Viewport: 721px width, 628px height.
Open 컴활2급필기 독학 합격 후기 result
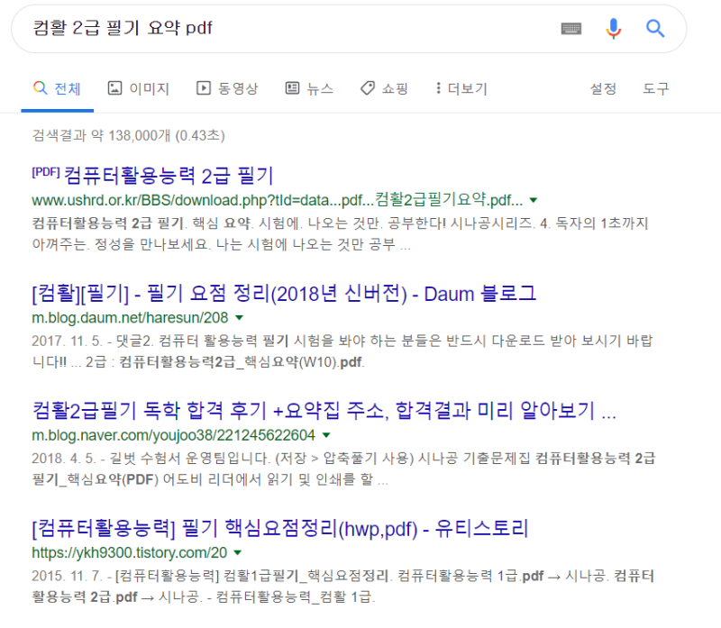tap(324, 411)
